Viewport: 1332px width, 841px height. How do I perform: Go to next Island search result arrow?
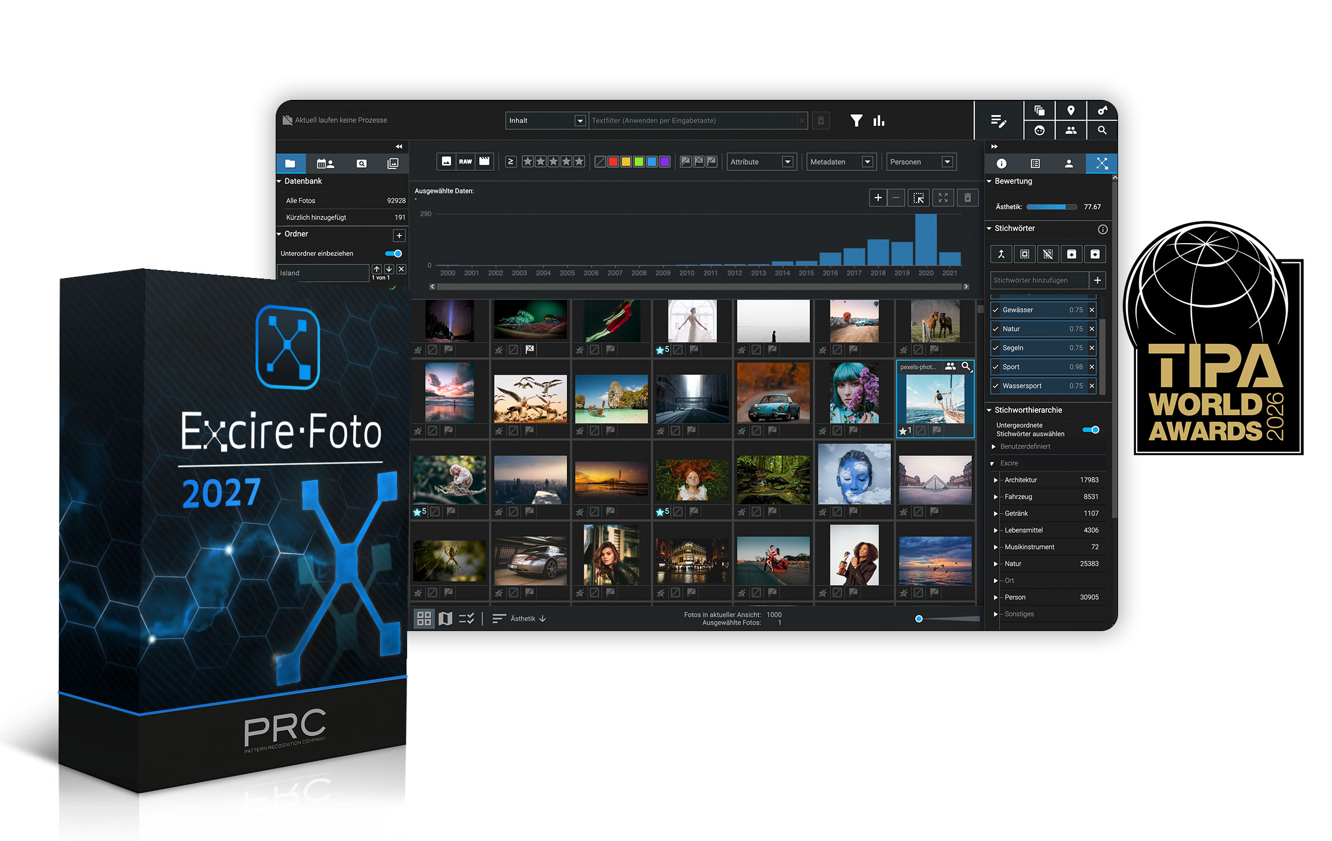click(x=389, y=269)
